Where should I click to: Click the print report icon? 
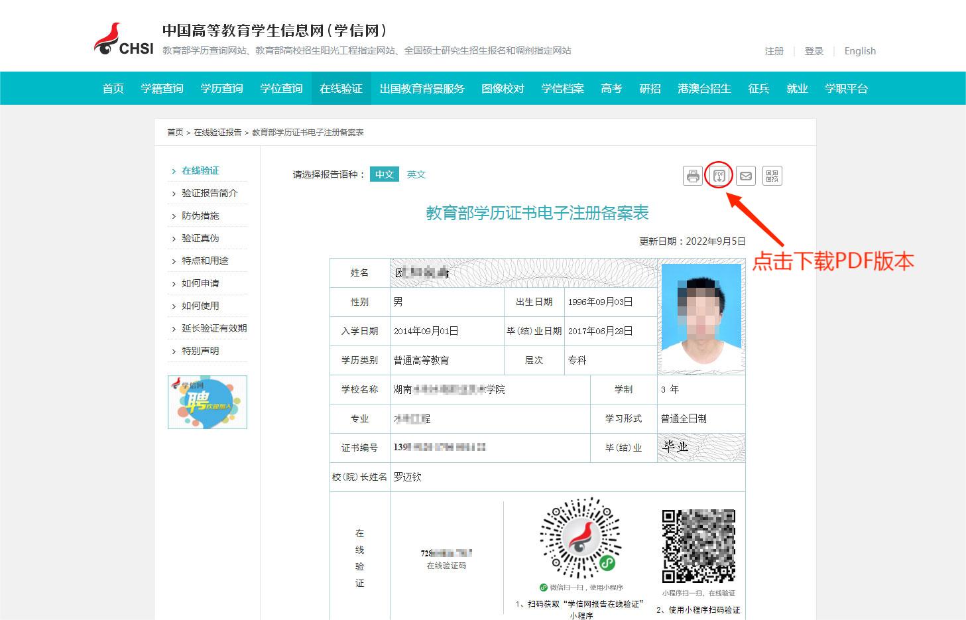pos(693,176)
